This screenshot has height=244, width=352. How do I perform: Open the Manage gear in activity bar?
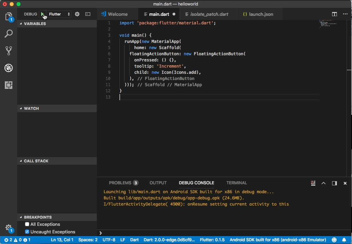coord(9,228)
